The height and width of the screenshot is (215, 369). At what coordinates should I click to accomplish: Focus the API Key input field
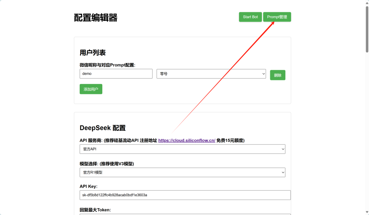[x=185, y=195]
